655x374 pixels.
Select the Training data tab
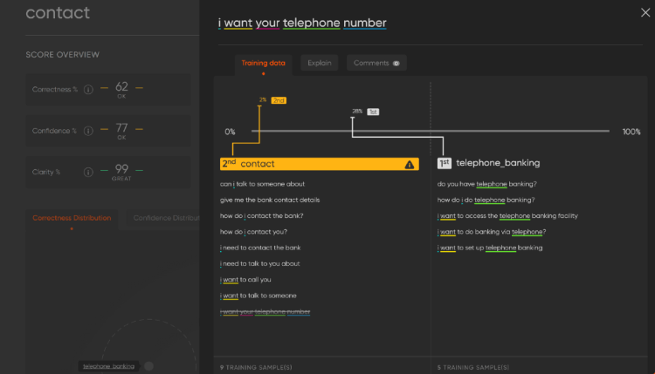pyautogui.click(x=263, y=63)
